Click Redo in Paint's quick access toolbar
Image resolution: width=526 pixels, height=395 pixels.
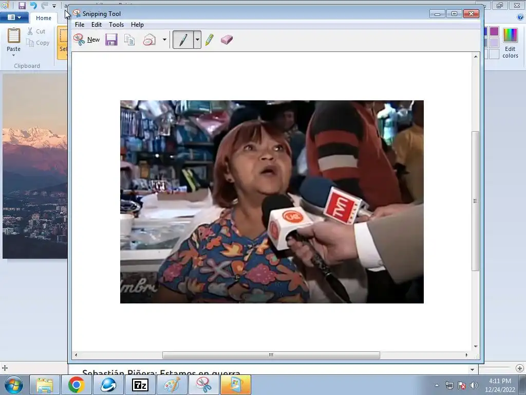[x=44, y=5]
